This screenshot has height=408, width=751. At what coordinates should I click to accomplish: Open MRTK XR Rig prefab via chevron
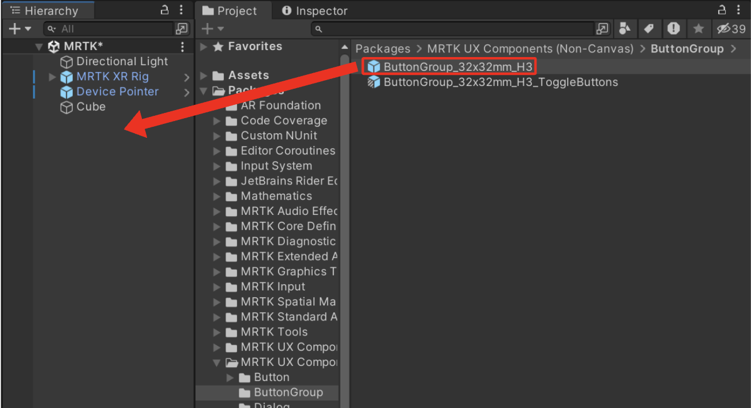pyautogui.click(x=186, y=77)
